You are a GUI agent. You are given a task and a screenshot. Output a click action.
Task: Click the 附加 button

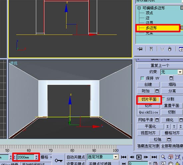146,91
